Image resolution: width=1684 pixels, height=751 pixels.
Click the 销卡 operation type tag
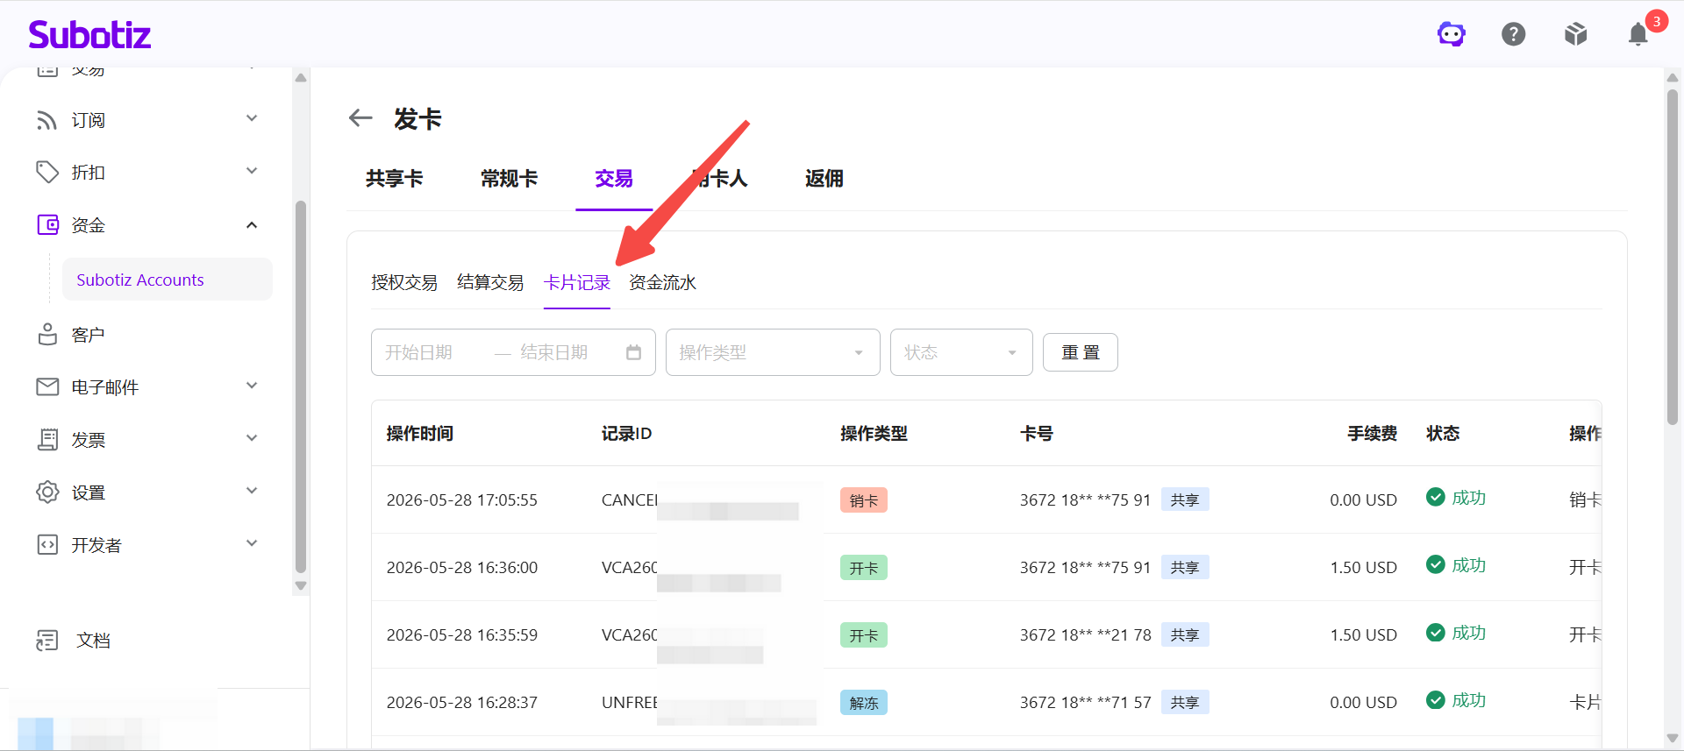tap(864, 500)
